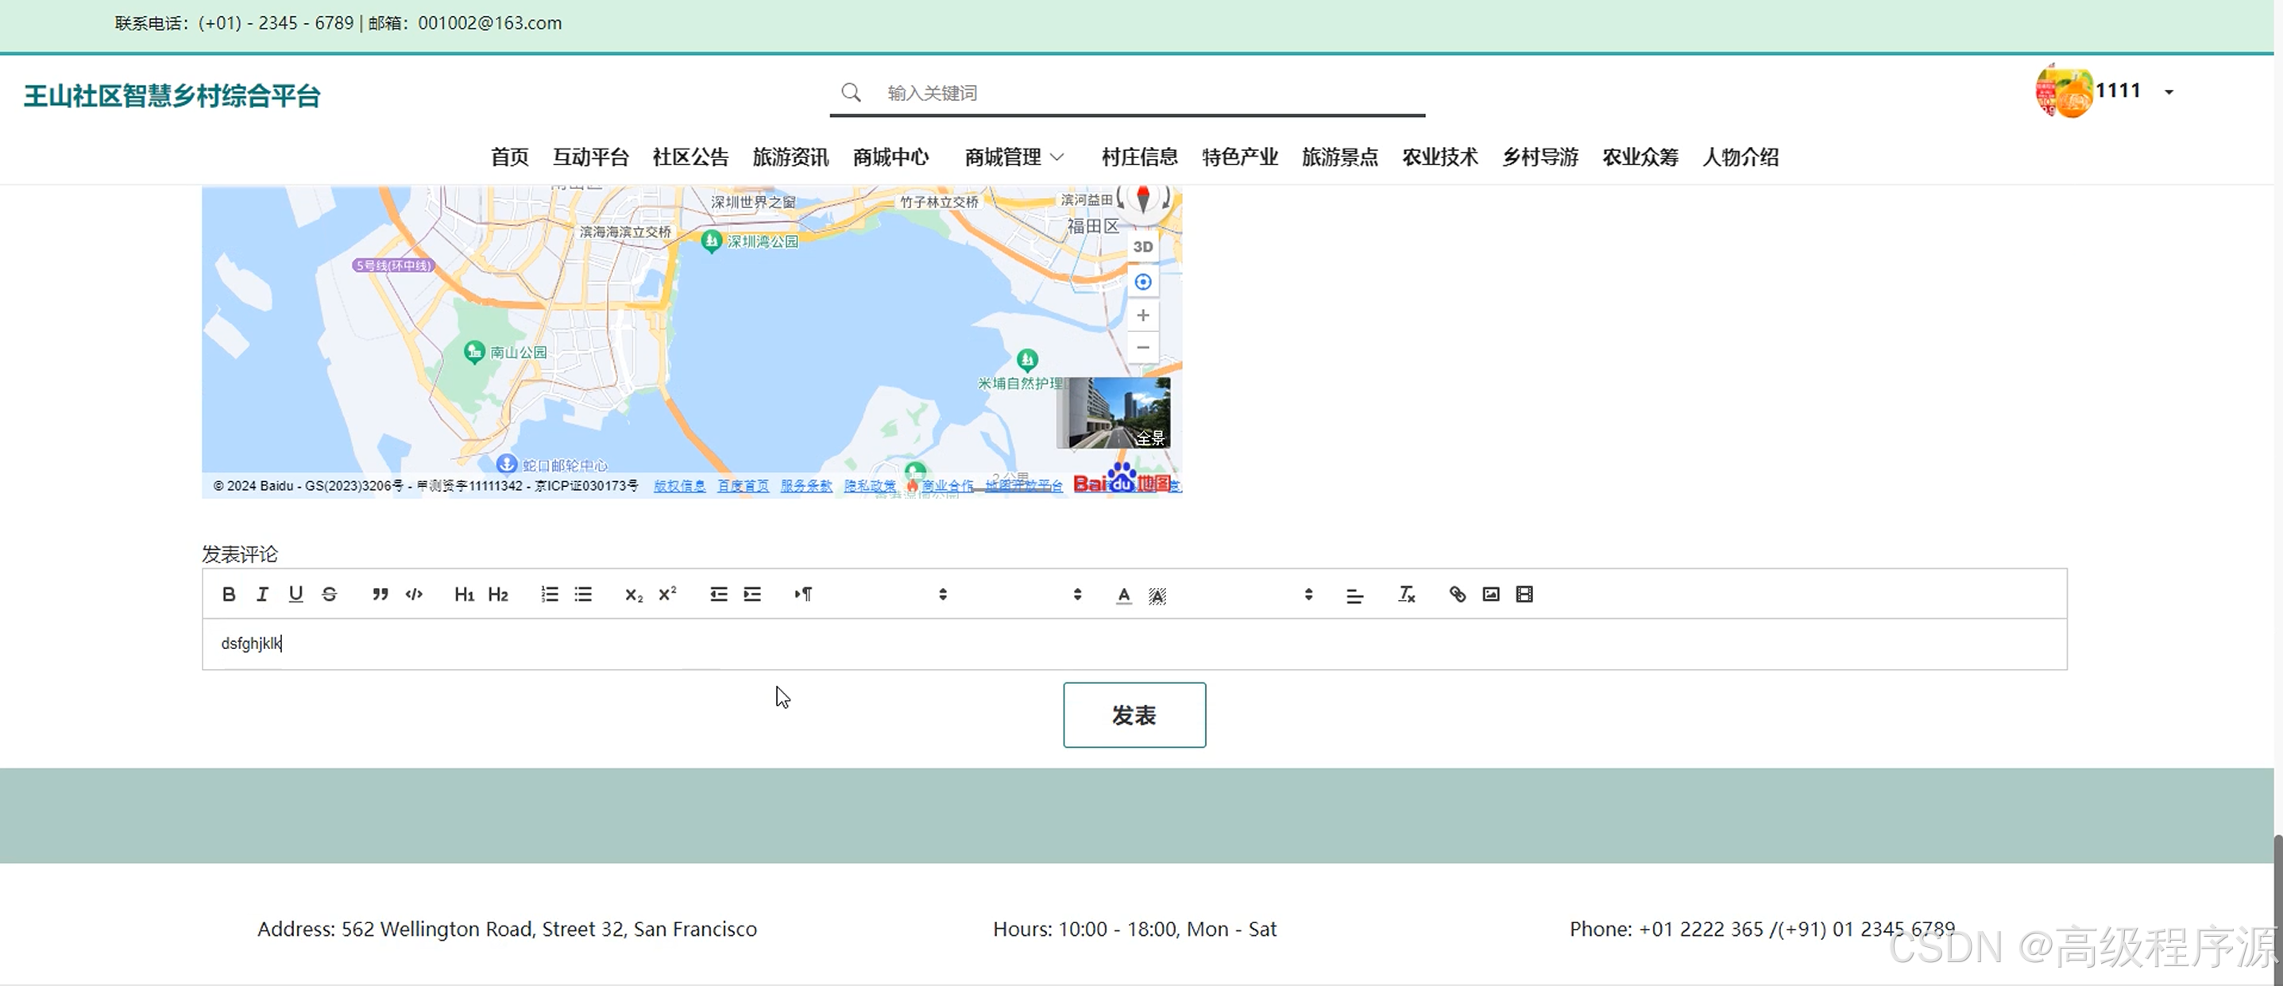The image size is (2283, 986).
Task: Apply strikethrough formatting
Action: 330,594
